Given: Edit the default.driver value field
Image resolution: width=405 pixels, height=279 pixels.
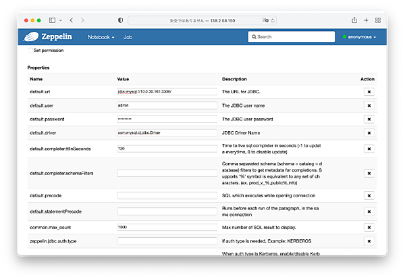Looking at the screenshot, I should pos(167,132).
